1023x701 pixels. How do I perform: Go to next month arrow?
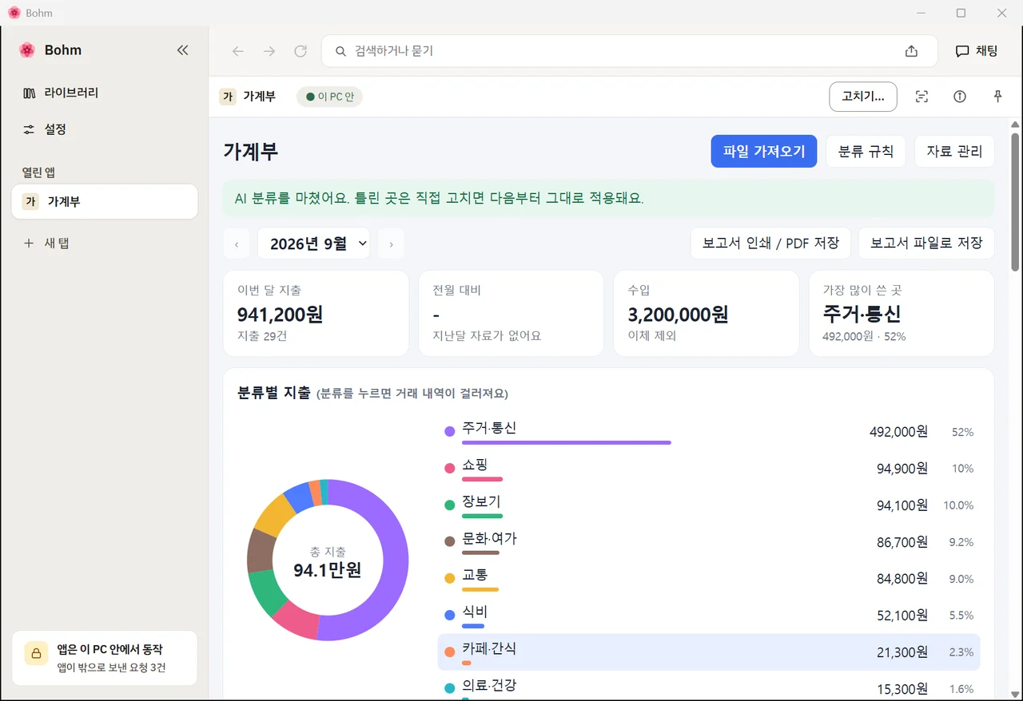click(391, 244)
